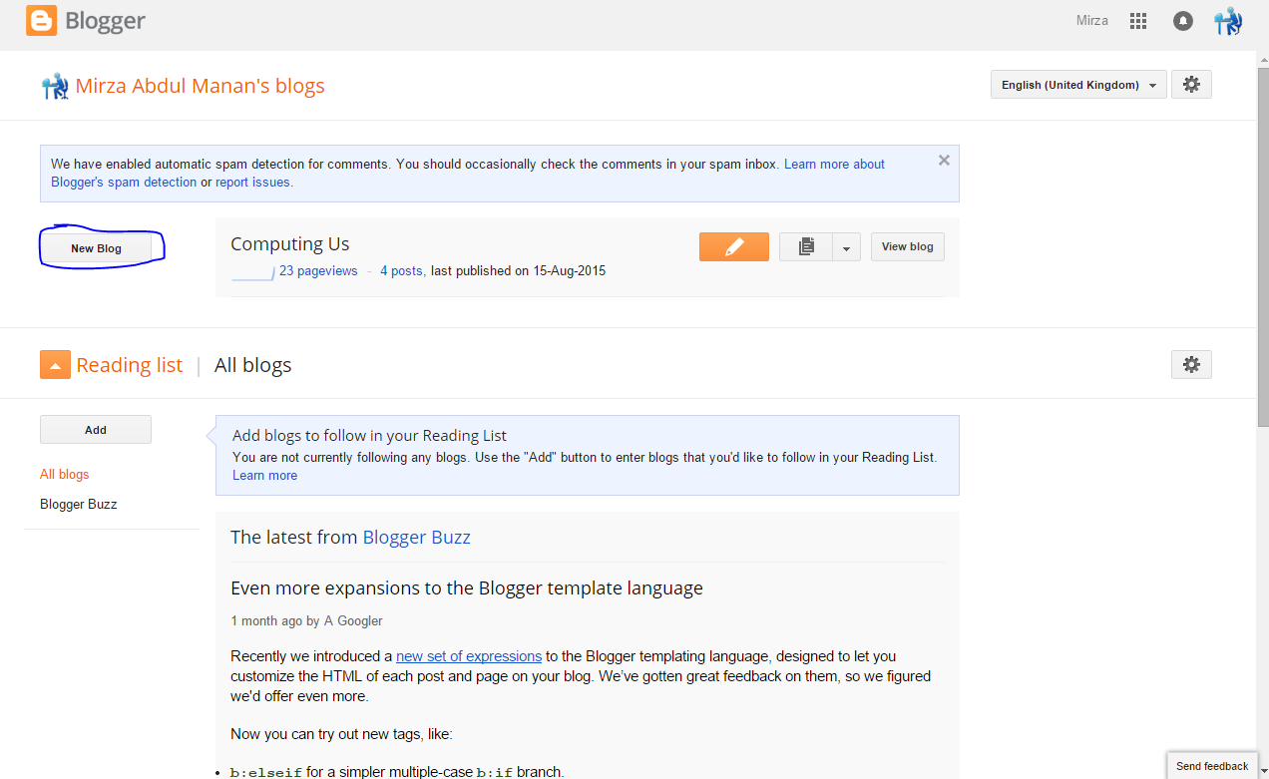Screen dimensions: 1269x779
Task: Open 23 pageviews link
Action: point(318,271)
